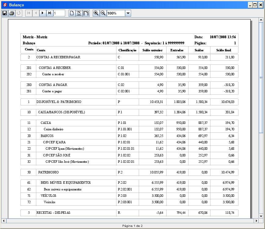Click the 'Saldo anterior' column header

point(152,50)
